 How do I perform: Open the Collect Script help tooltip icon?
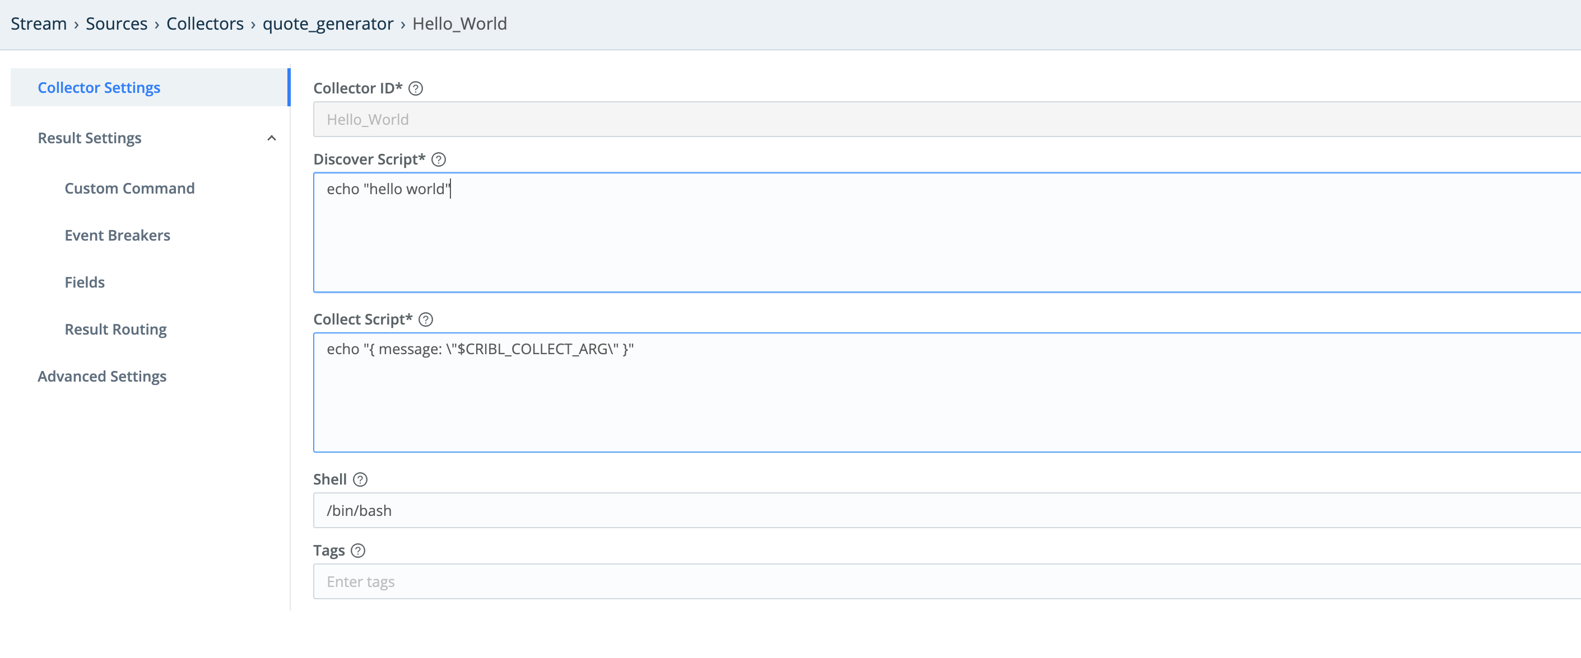pos(425,319)
